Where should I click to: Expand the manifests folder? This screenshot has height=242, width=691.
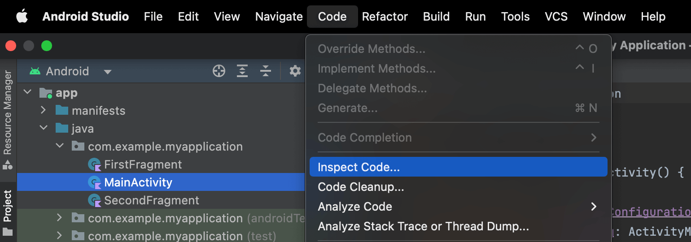coord(43,110)
